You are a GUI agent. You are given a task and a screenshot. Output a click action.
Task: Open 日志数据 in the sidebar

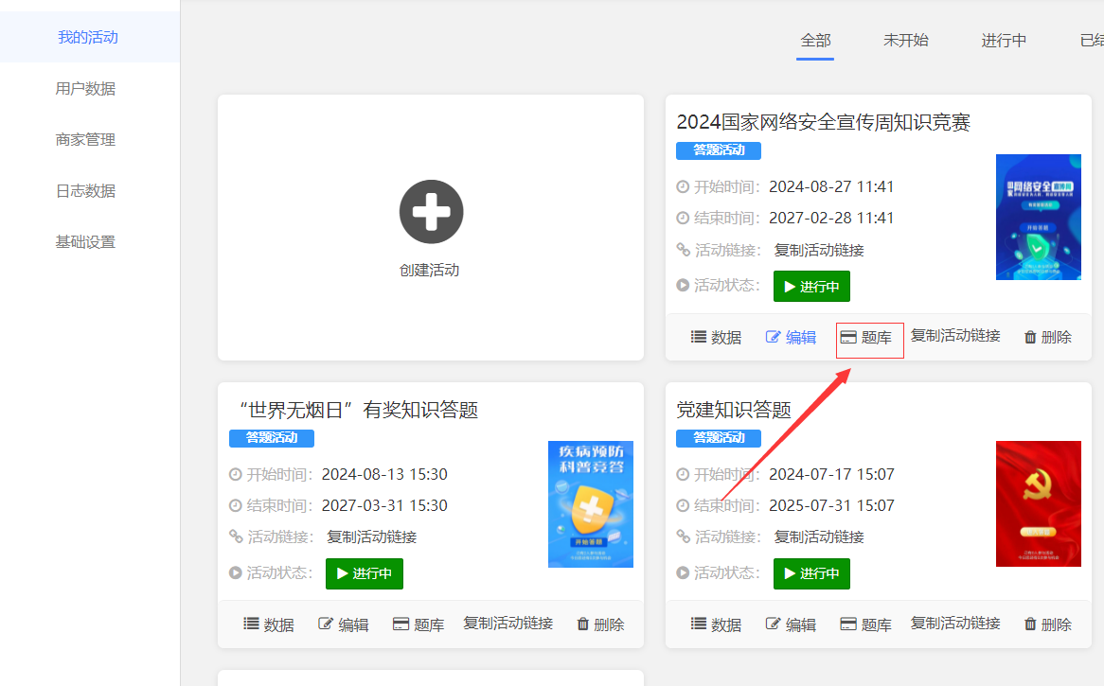(x=85, y=191)
